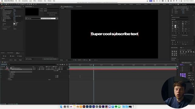
Task: Click Solo Supported Properties button
Action: [x=52, y=13]
